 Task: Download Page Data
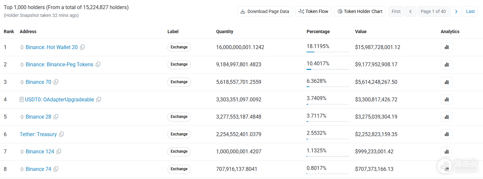click(265, 11)
